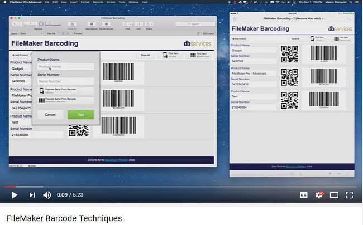Seek along the red video progress bar
Viewport: 363px width, 225px height.
click(10, 187)
